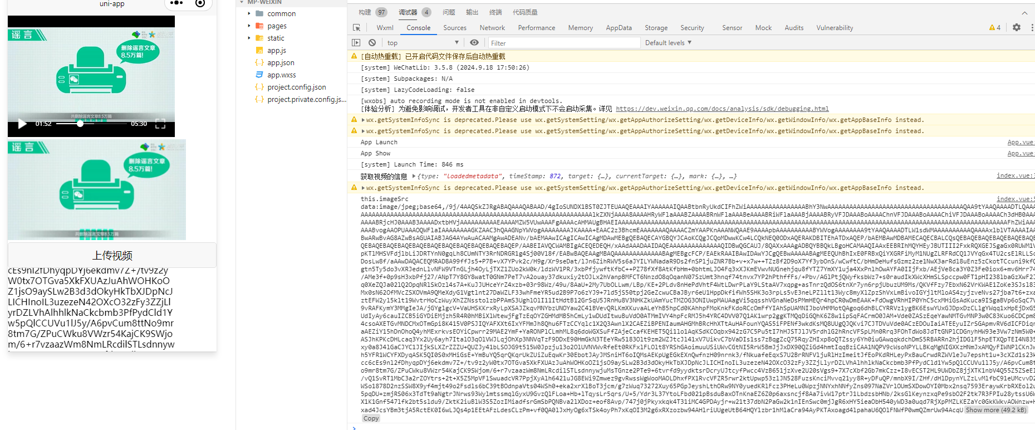Open the Sensor tab
The image size is (1035, 430).
coord(732,27)
